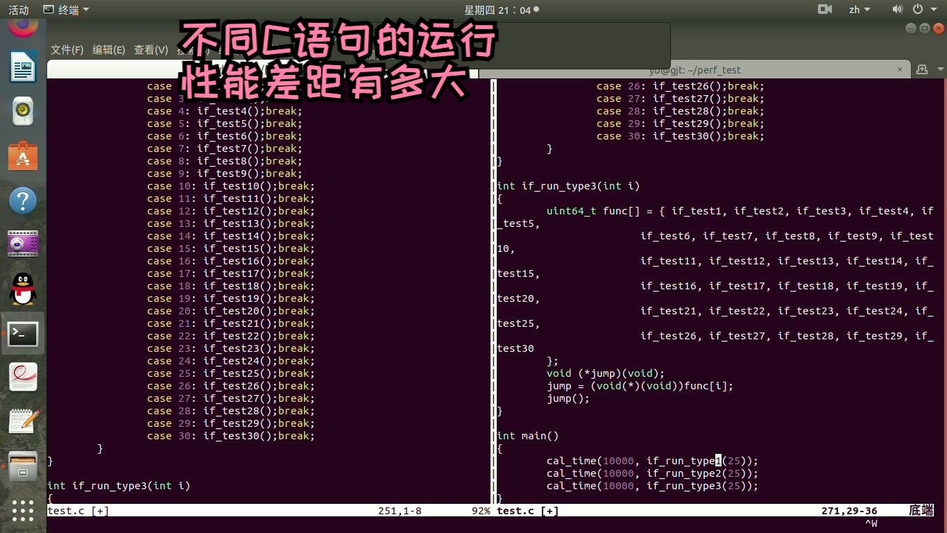This screenshot has height=533, width=947.
Task: Open the 终端 application menu
Action: (66, 10)
